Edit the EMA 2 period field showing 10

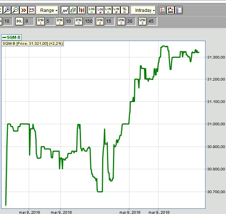[69, 21]
